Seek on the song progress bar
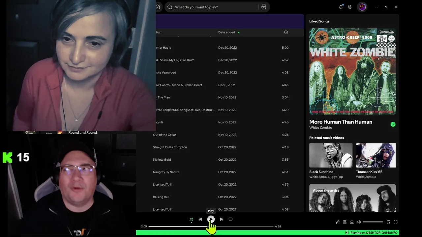422x237 pixels. click(211, 226)
